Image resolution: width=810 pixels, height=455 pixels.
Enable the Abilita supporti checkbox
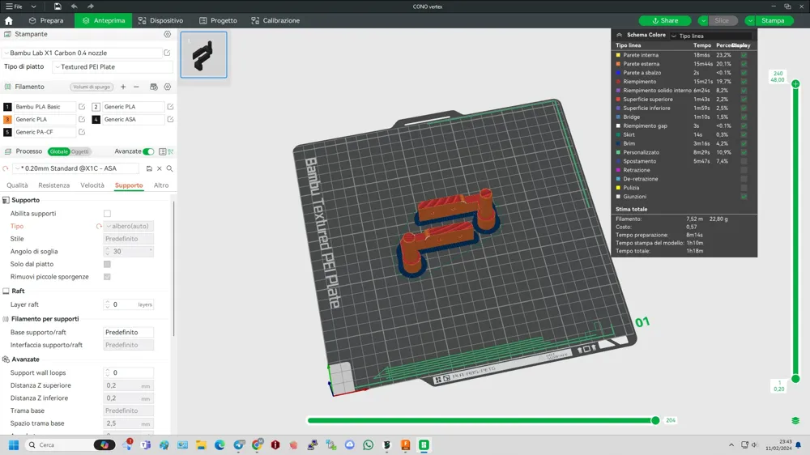107,214
